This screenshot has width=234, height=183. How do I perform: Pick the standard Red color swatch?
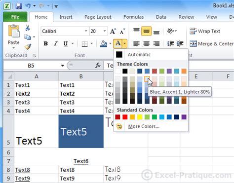pos(125,117)
